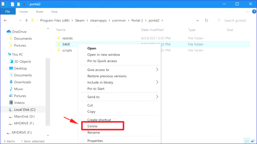Image resolution: width=257 pixels, height=144 pixels.
Task: Sort by the Size column header
Action: (x=230, y=30)
